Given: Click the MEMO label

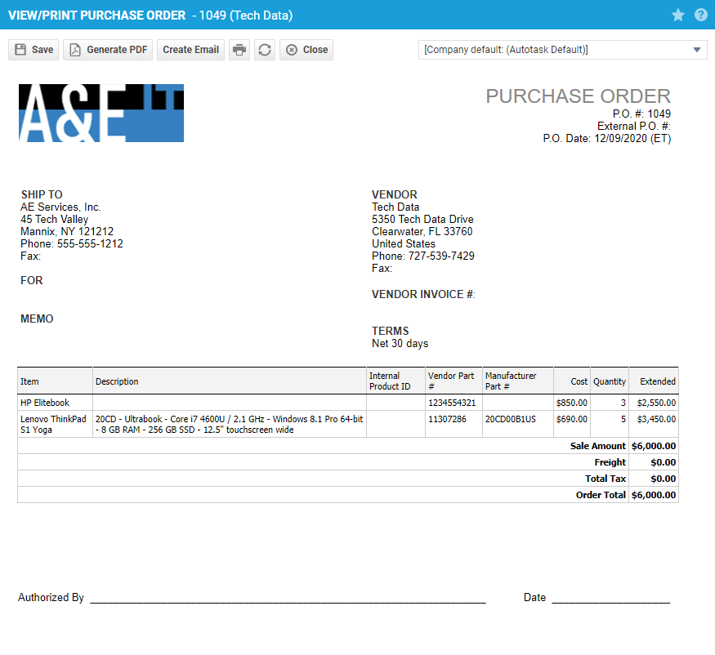Looking at the screenshot, I should tap(37, 319).
